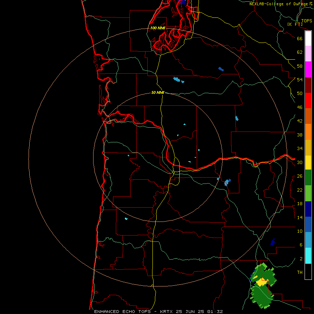Click the 'NEXLAB-College of DuPage' credit text
Image resolution: width=314 pixels, height=314 pixels.
278,4
